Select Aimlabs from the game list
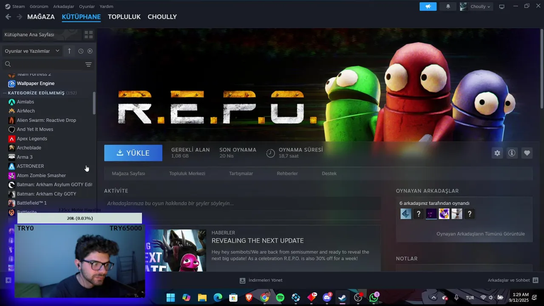Screen dimensions: 544x306 25,102
